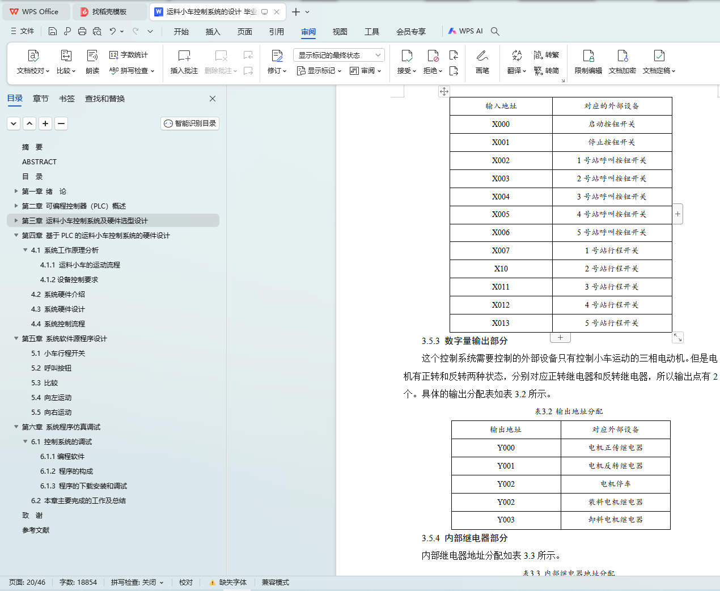Click 缺失字体 in status bar
Screen dimensions: 720x591
228,583
